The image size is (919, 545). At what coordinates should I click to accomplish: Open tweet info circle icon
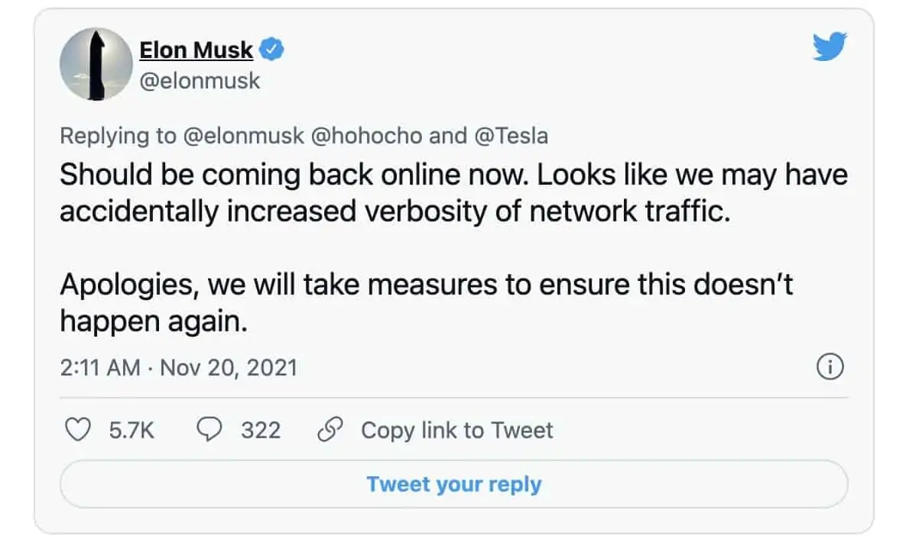point(830,368)
